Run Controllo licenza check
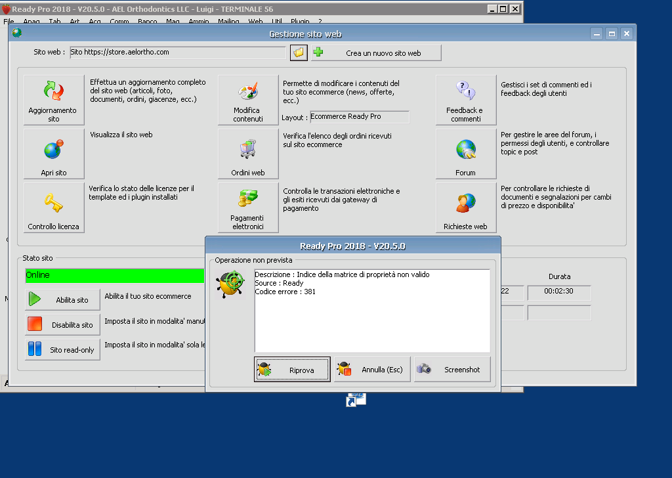672x478 pixels. pyautogui.click(x=54, y=208)
